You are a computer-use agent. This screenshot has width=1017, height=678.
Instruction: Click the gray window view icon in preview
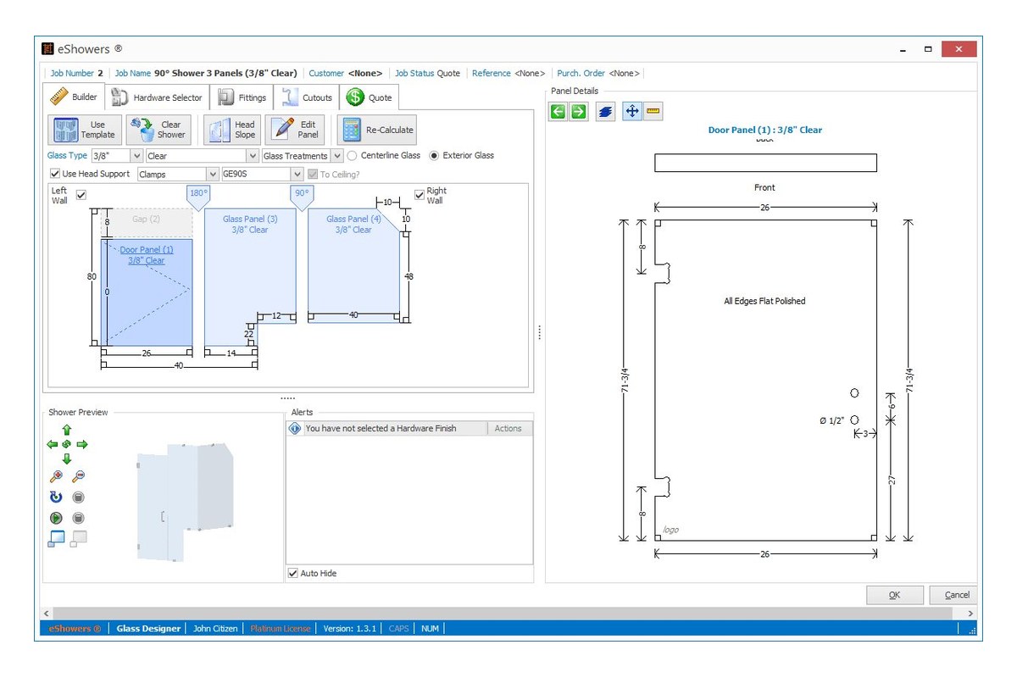pyautogui.click(x=78, y=537)
